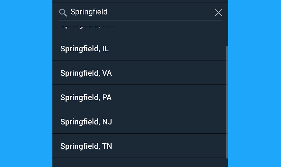
Task: Focus the search field containing Springfield
Action: tap(140, 12)
